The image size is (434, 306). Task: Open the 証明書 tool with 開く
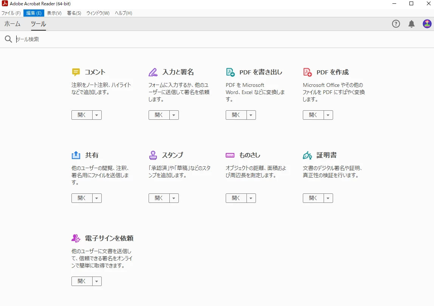coord(313,198)
